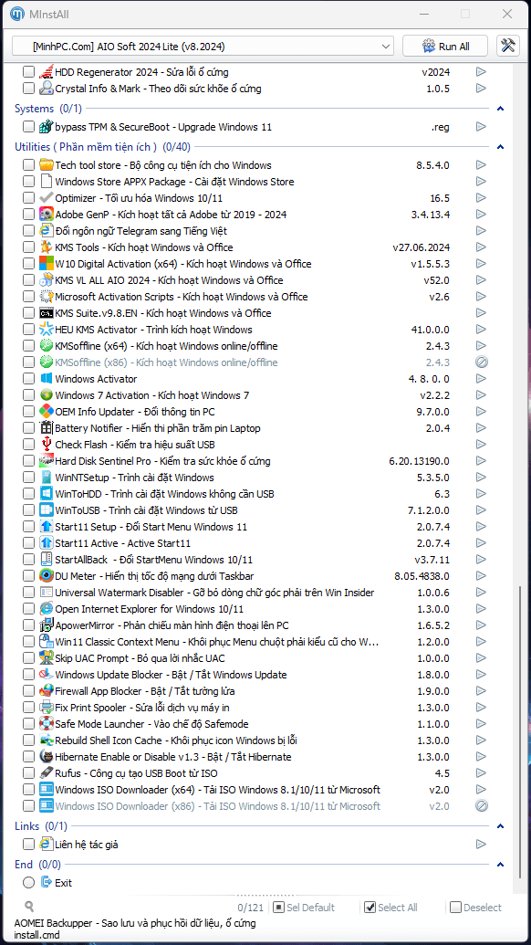
Task: Click the WinToUSB icon
Action: (x=47, y=509)
